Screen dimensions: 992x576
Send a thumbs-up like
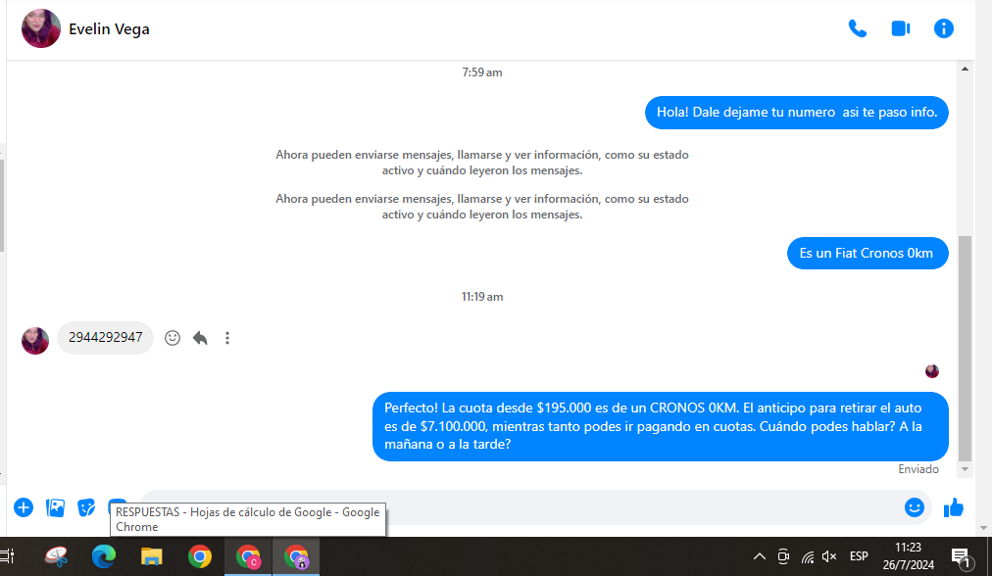tap(953, 507)
